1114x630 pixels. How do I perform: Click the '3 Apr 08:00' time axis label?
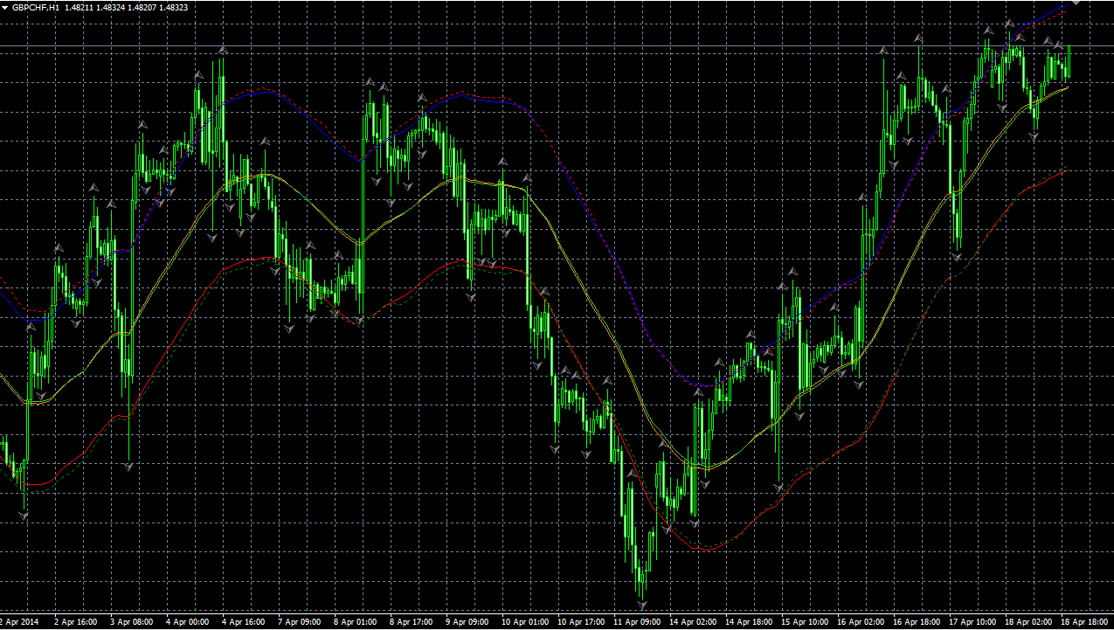[x=131, y=623]
